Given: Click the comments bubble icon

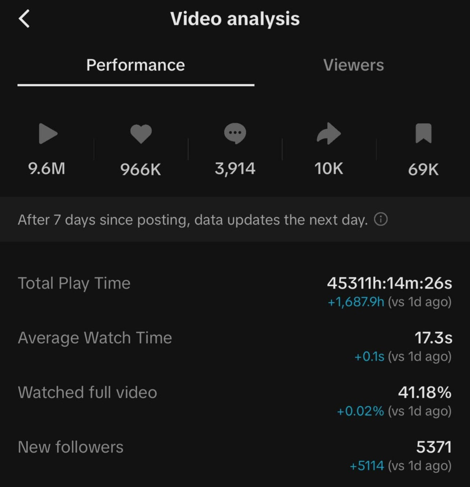Looking at the screenshot, I should pos(235,133).
